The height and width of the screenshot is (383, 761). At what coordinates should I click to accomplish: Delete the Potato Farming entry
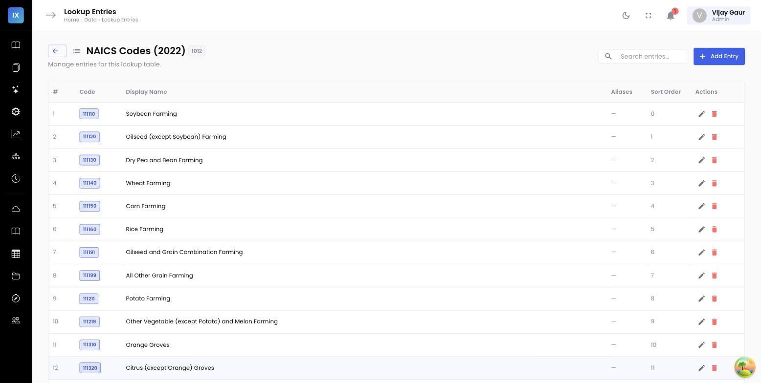[x=714, y=298]
